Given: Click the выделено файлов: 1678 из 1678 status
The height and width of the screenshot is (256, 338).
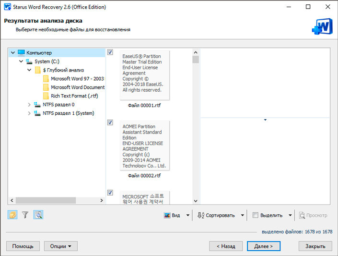Looking at the screenshot, I should pyautogui.click(x=297, y=232).
